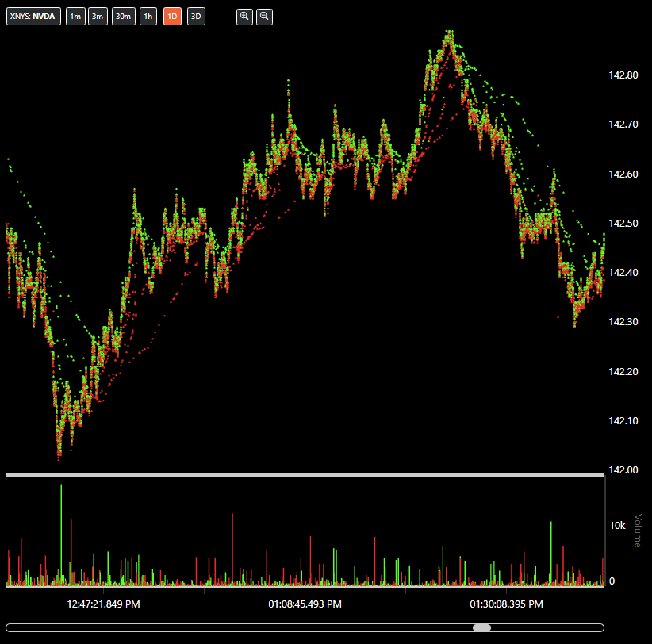Click the 01:08:45.493 PM time label
The width and height of the screenshot is (652, 644).
(305, 604)
